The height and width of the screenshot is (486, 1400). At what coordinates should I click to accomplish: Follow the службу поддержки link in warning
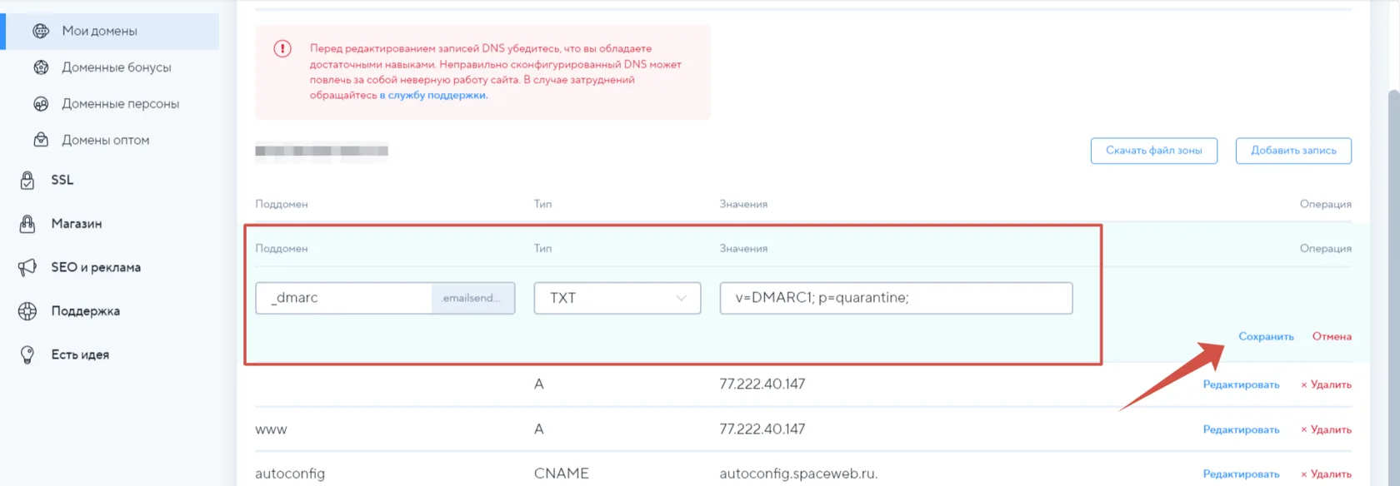pos(433,95)
